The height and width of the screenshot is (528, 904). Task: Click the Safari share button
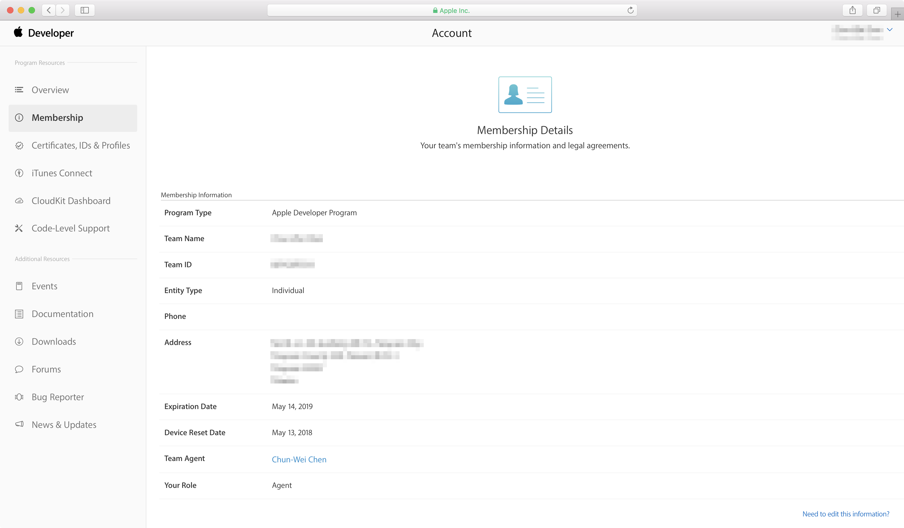[x=852, y=10]
